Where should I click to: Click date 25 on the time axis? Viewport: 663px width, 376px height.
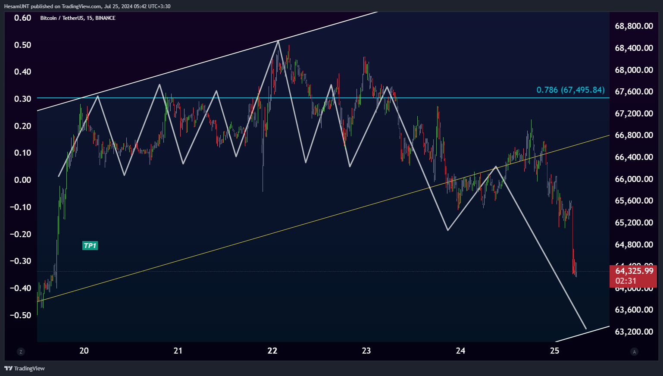(555, 351)
